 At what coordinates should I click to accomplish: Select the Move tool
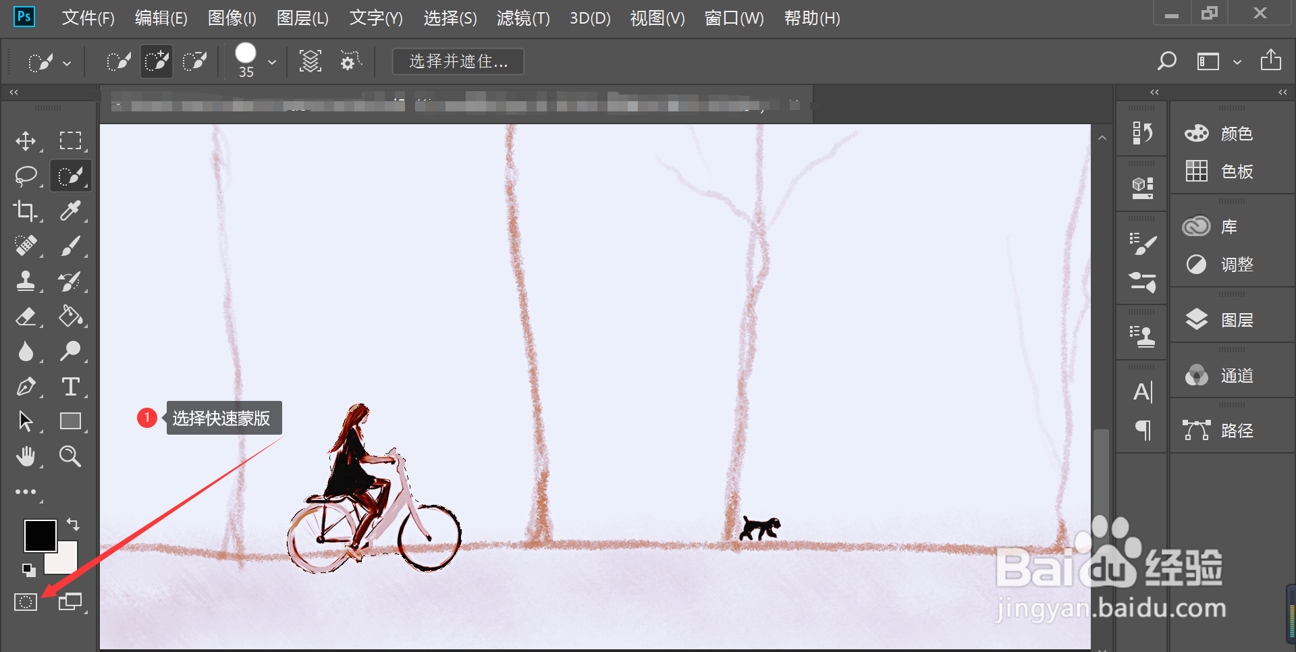tap(26, 141)
